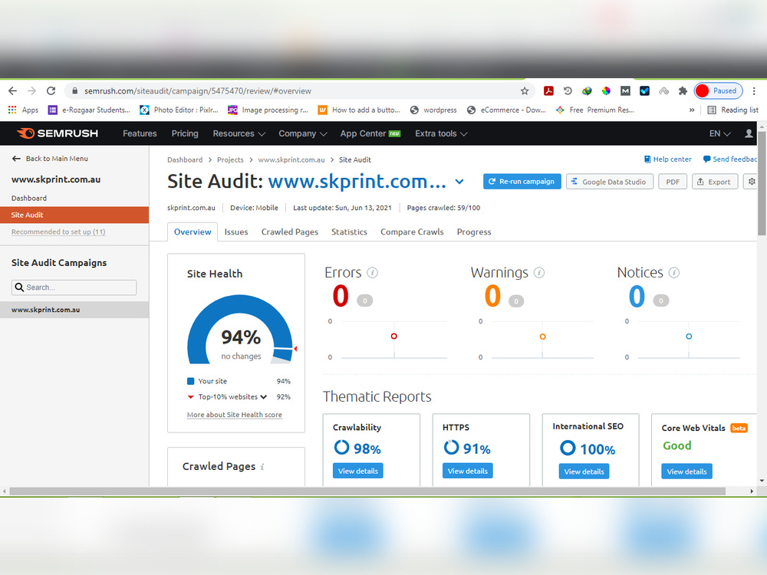The height and width of the screenshot is (575, 767).
Task: View details for Core Web Vitals
Action: [686, 472]
